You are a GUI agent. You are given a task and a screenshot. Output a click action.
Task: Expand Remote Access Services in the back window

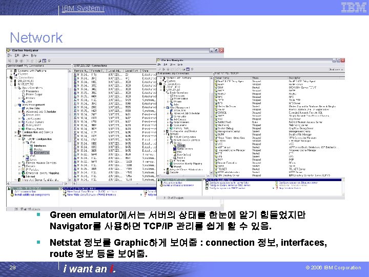19,163
